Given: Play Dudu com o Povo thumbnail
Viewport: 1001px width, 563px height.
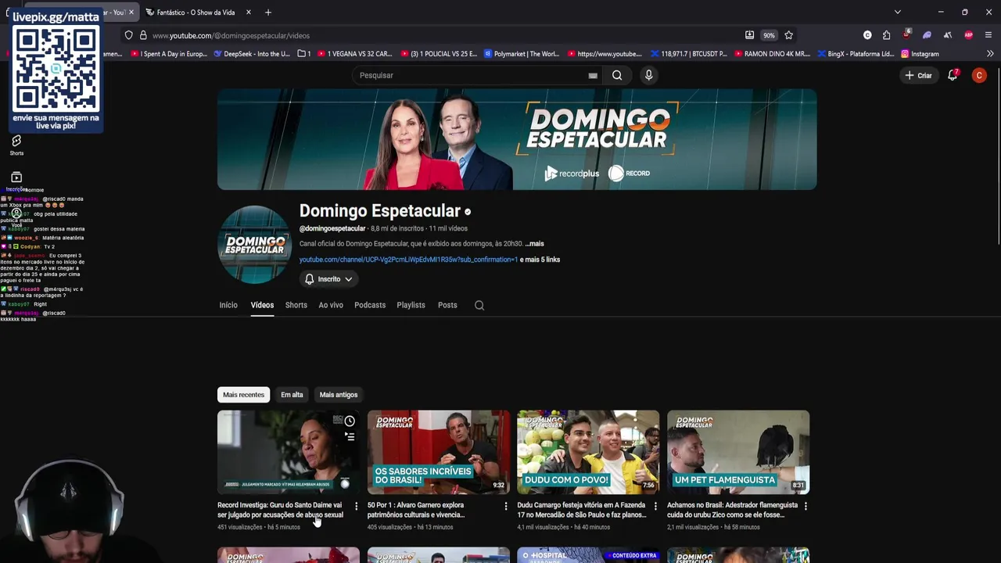Looking at the screenshot, I should [x=588, y=451].
